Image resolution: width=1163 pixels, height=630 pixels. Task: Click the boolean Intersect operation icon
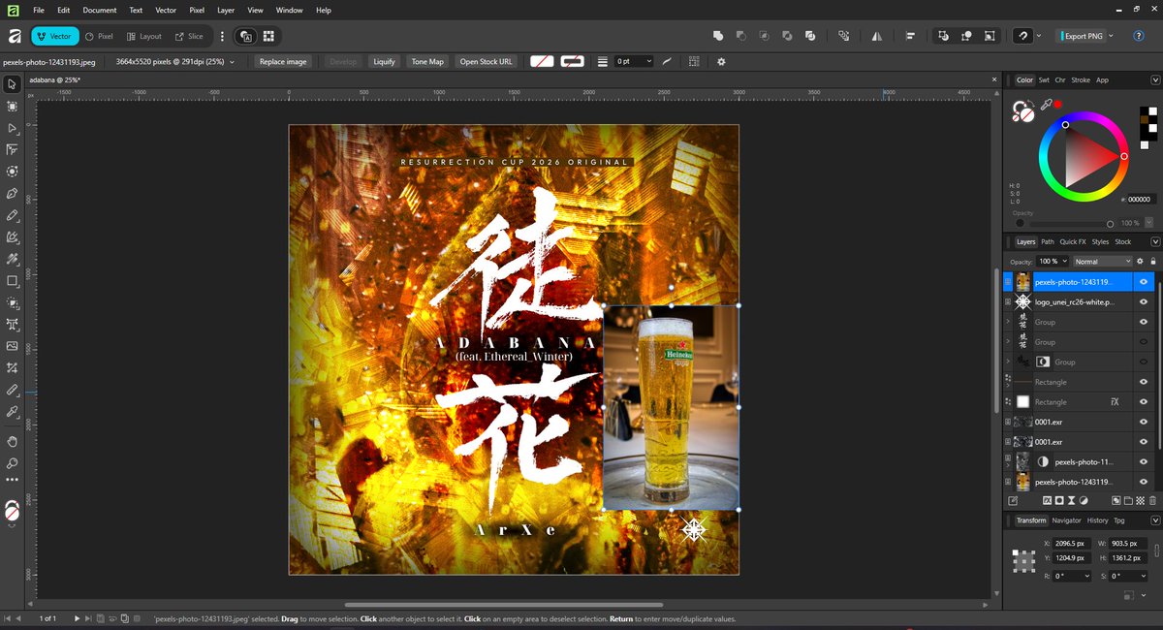[764, 36]
